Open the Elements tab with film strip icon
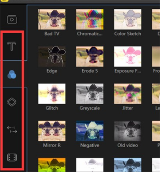The height and width of the screenshot is (172, 160). pyautogui.click(x=12, y=157)
